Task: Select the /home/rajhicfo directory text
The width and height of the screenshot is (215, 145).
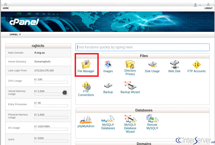Action: (42, 62)
